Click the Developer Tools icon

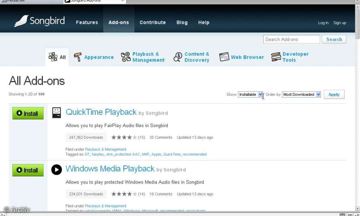tap(276, 57)
